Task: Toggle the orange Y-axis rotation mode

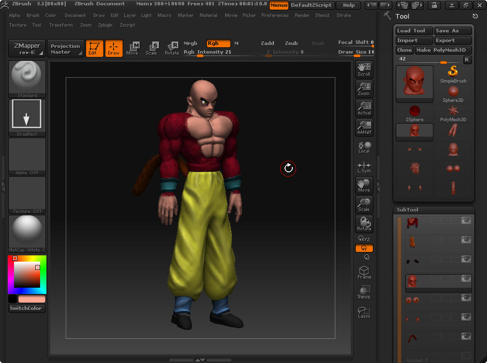Action: [364, 248]
